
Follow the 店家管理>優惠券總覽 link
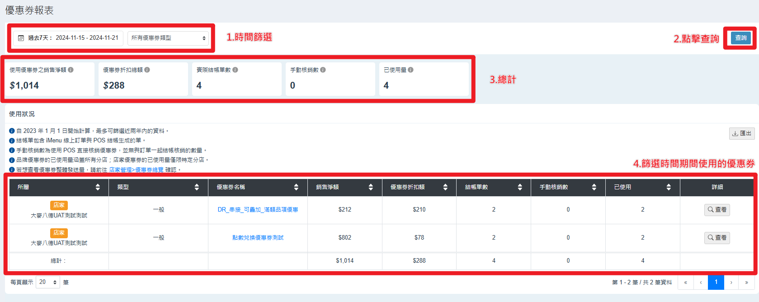click(x=136, y=170)
